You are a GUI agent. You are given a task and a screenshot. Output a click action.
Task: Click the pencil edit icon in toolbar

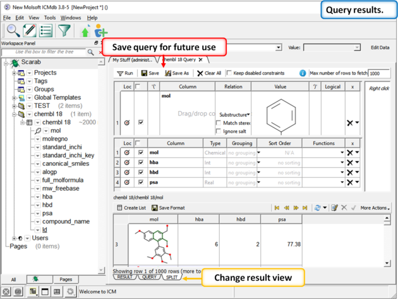29,31
